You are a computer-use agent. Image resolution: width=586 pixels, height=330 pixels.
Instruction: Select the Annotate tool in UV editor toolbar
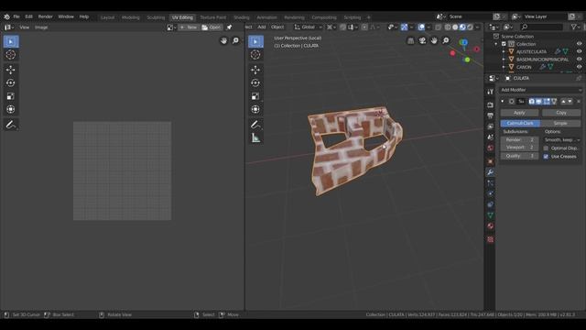(x=10, y=125)
